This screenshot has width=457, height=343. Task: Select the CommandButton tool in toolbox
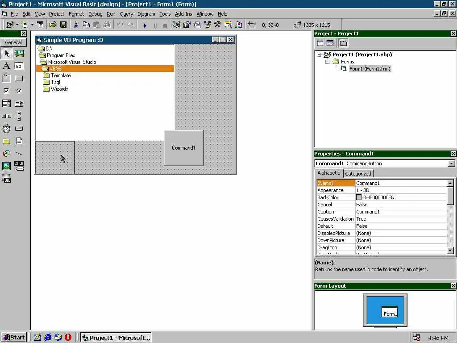click(x=19, y=78)
